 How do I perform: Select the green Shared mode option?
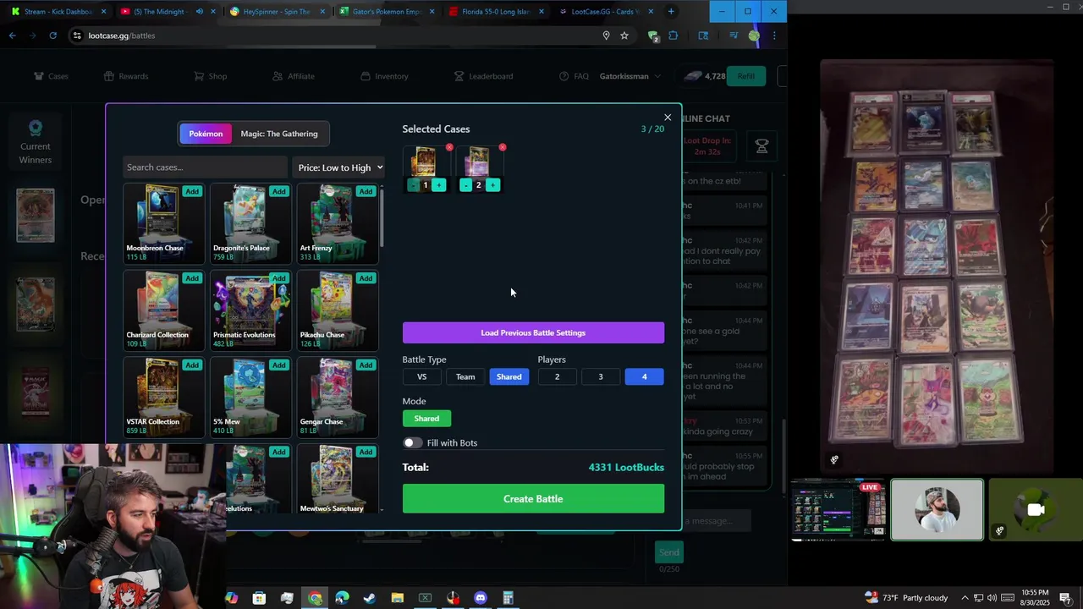[426, 419]
